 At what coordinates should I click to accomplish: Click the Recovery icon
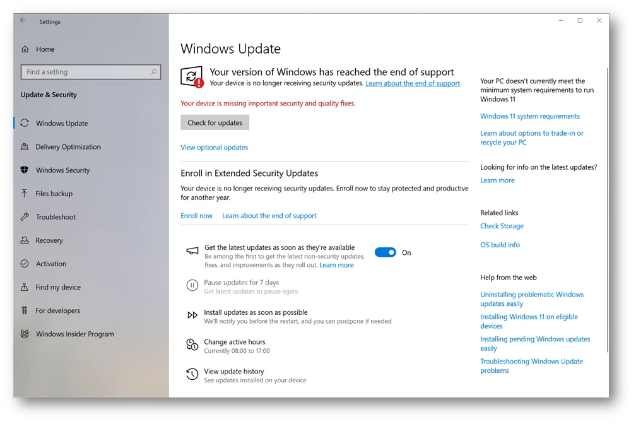[25, 240]
